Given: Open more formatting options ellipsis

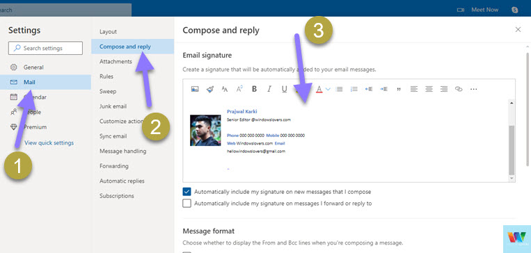Looking at the screenshot, I should (x=473, y=89).
